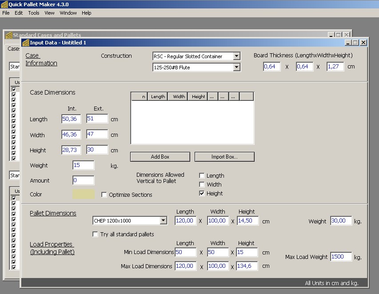Click the Load Properties heading link
Image resolution: width=379 pixels, height=294 pixels.
point(52,248)
